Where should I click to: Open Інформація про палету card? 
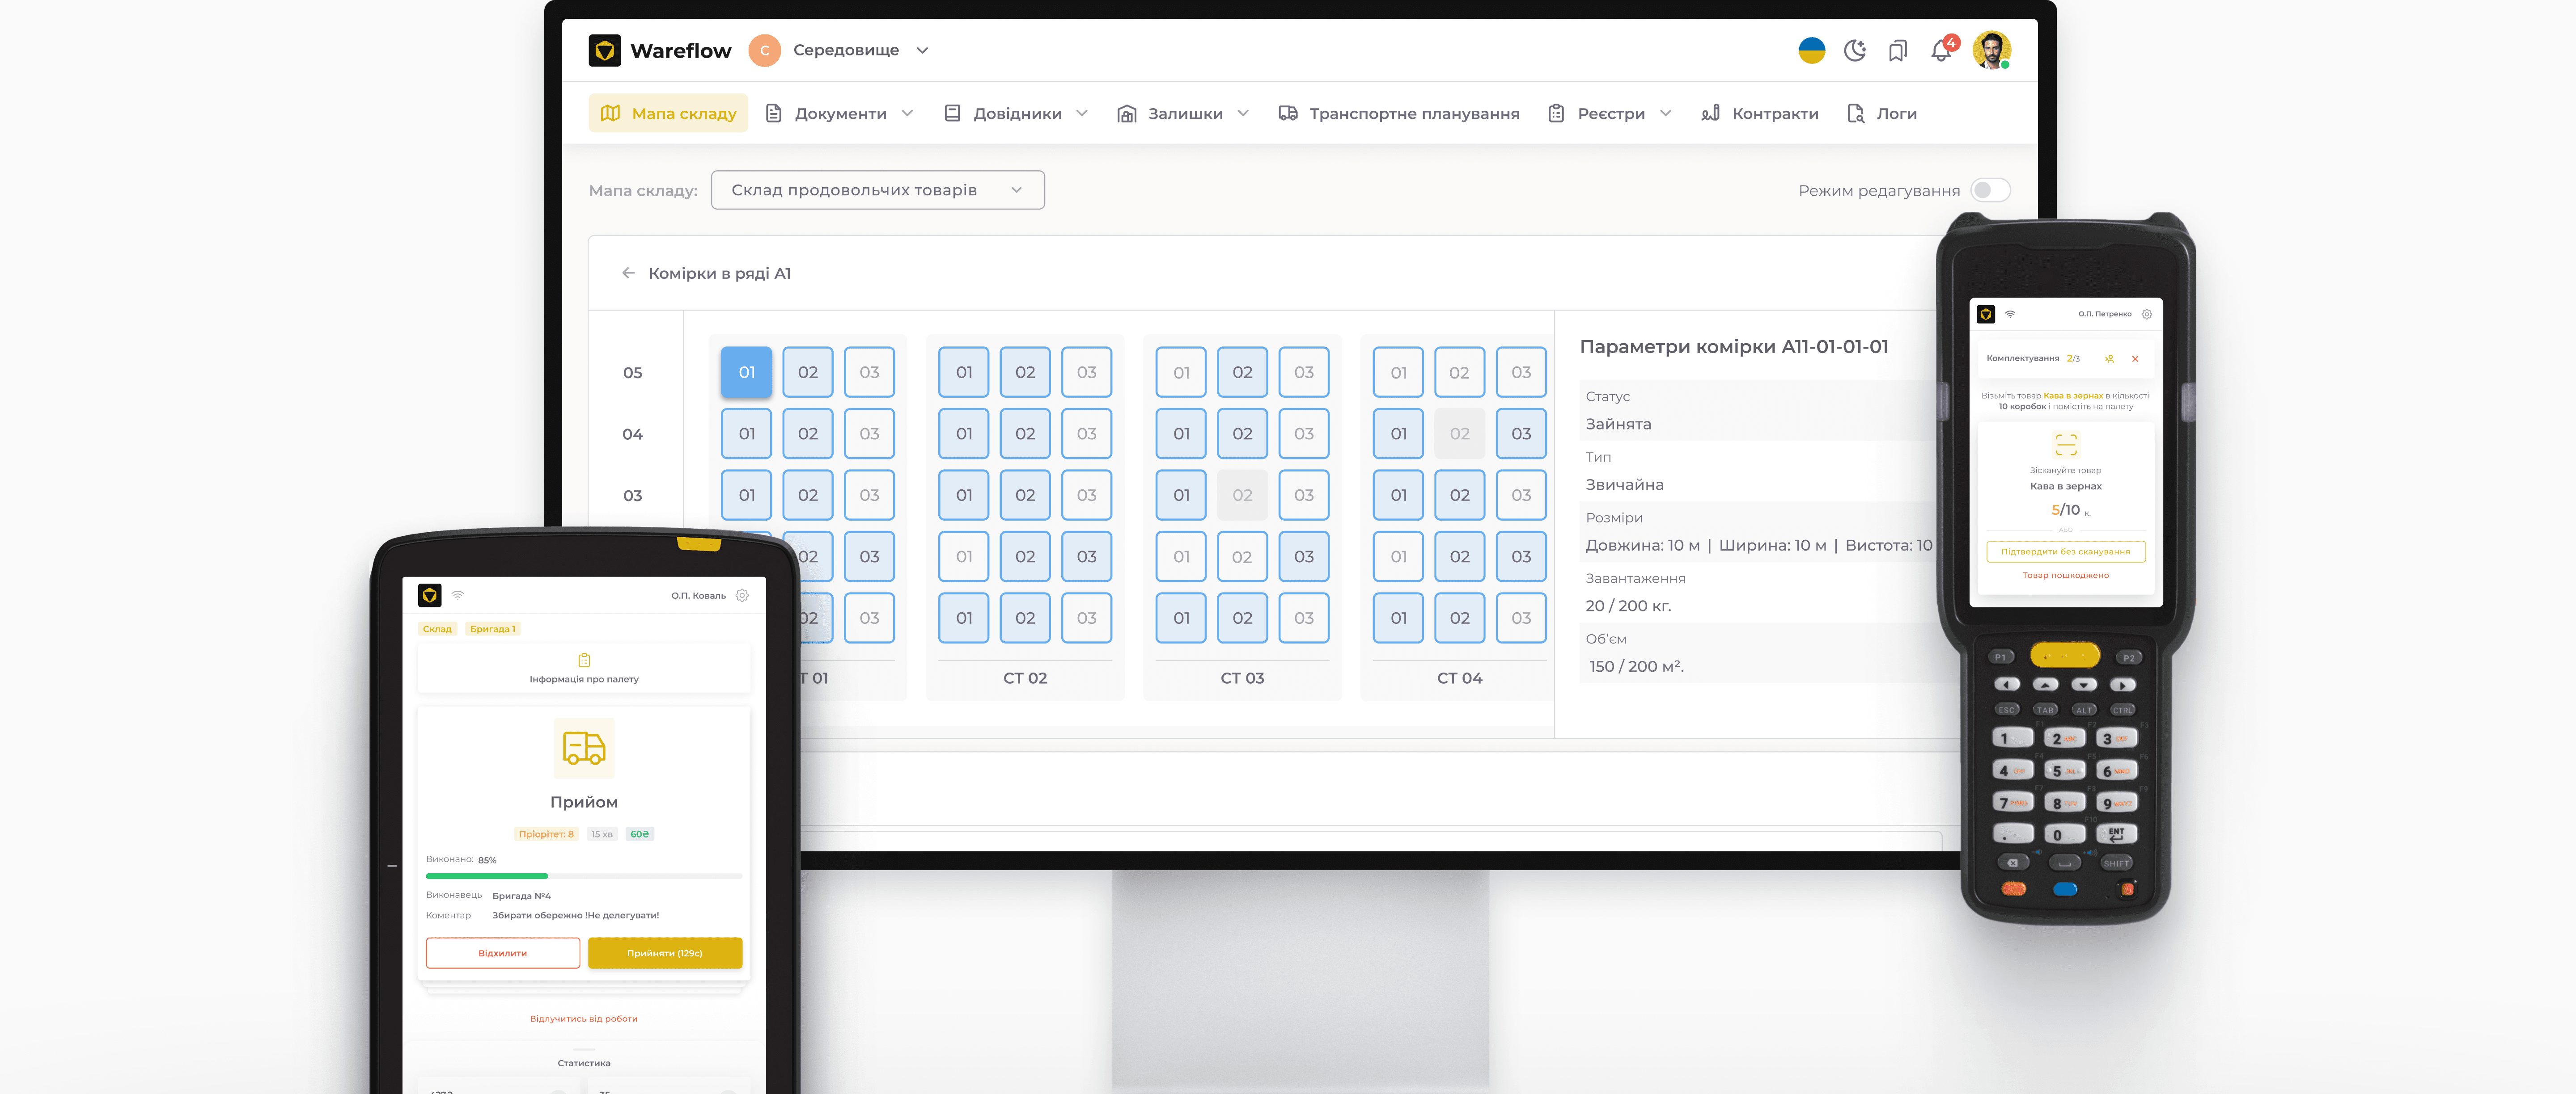[584, 669]
